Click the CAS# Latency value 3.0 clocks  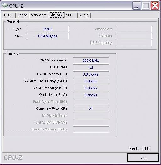pyautogui.click(x=91, y=74)
